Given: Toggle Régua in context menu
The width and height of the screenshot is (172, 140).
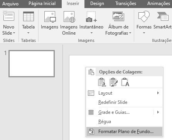Looking at the screenshot, I should point(124,122).
